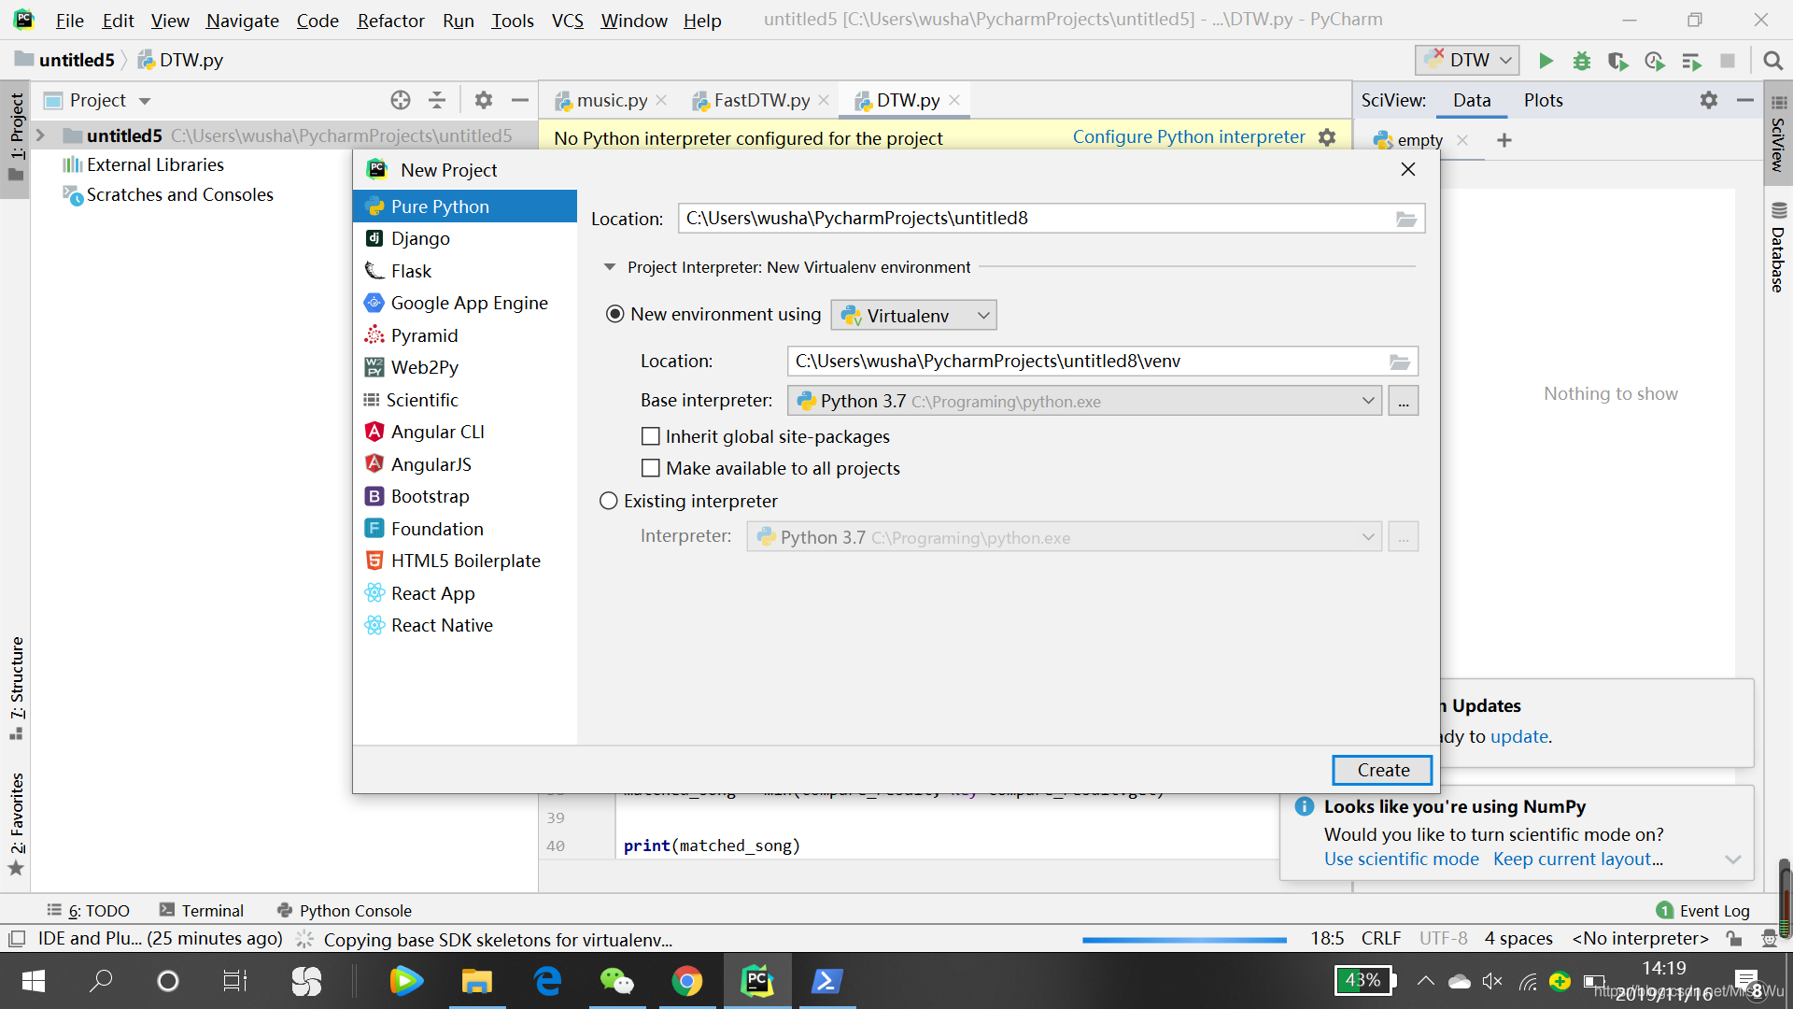Click the Create button

click(x=1383, y=770)
